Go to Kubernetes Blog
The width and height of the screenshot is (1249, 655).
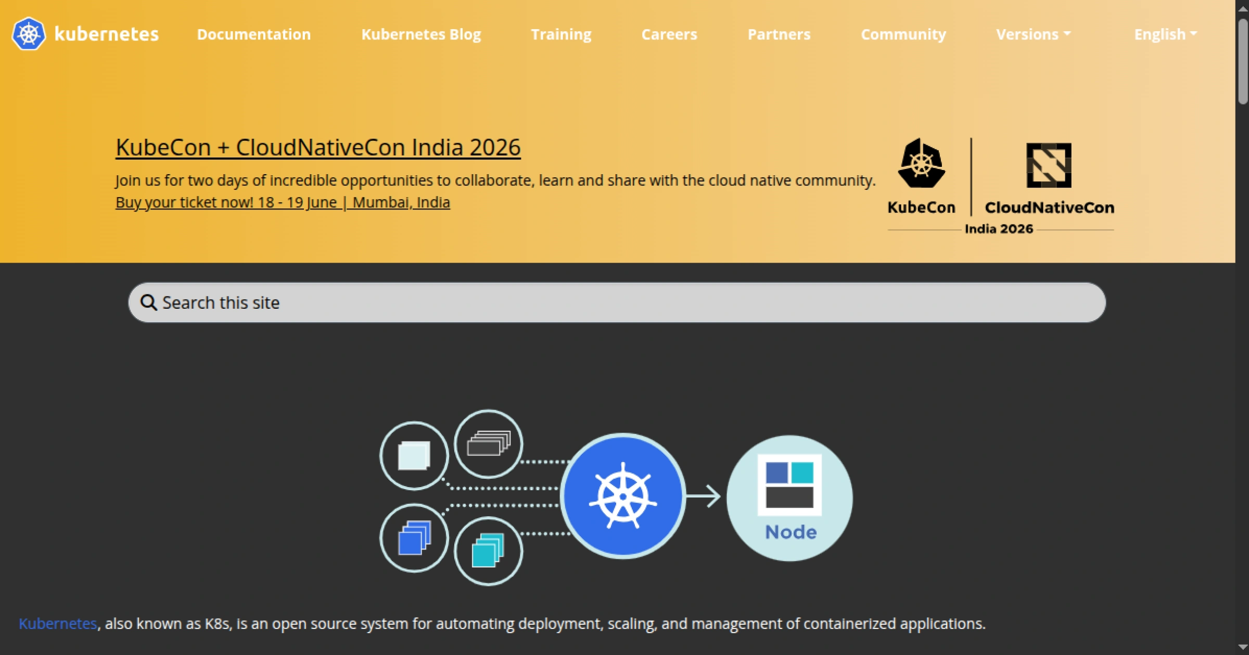pyautogui.click(x=421, y=34)
